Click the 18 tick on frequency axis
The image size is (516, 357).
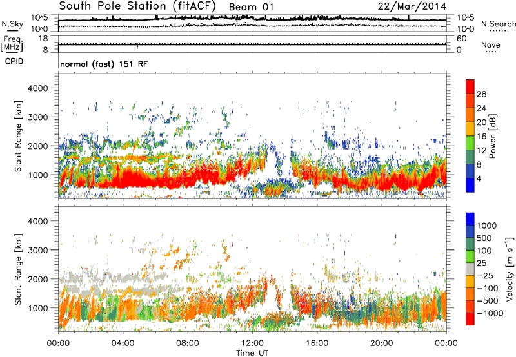point(43,39)
